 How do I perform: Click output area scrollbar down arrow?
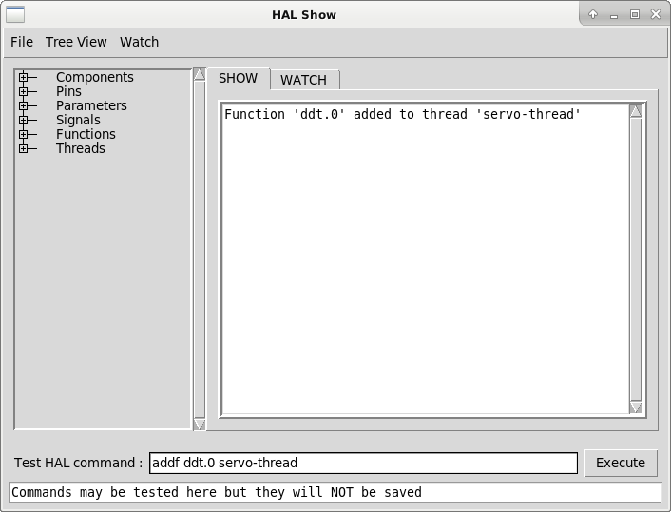click(x=636, y=408)
